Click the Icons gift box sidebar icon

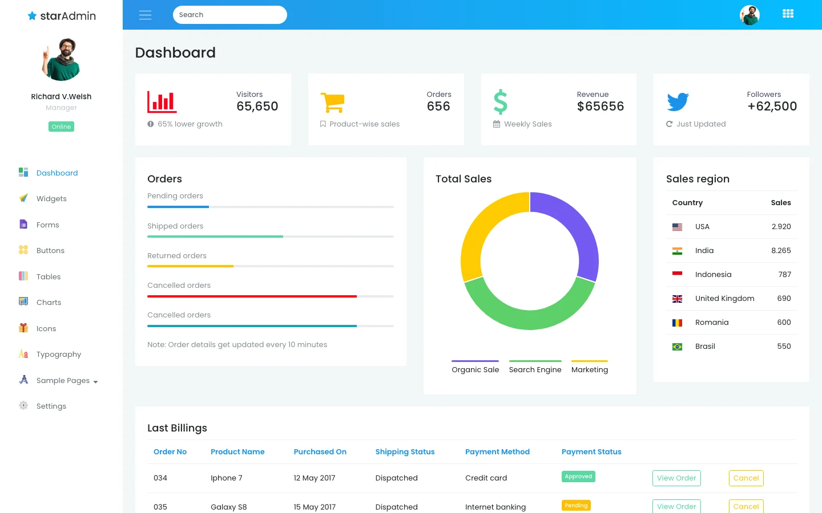(23, 328)
